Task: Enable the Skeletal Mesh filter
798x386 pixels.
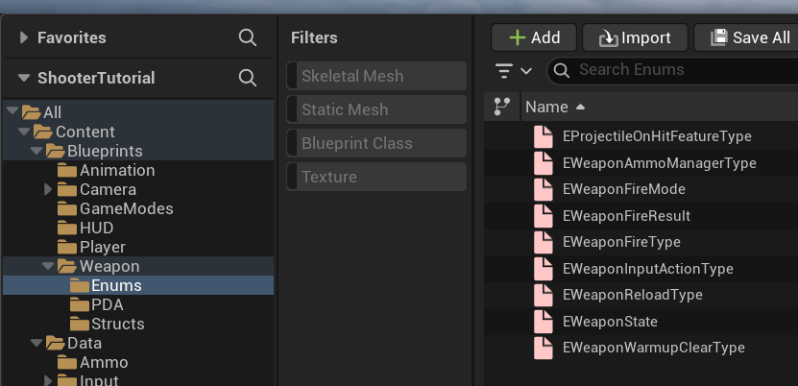Action: (376, 76)
